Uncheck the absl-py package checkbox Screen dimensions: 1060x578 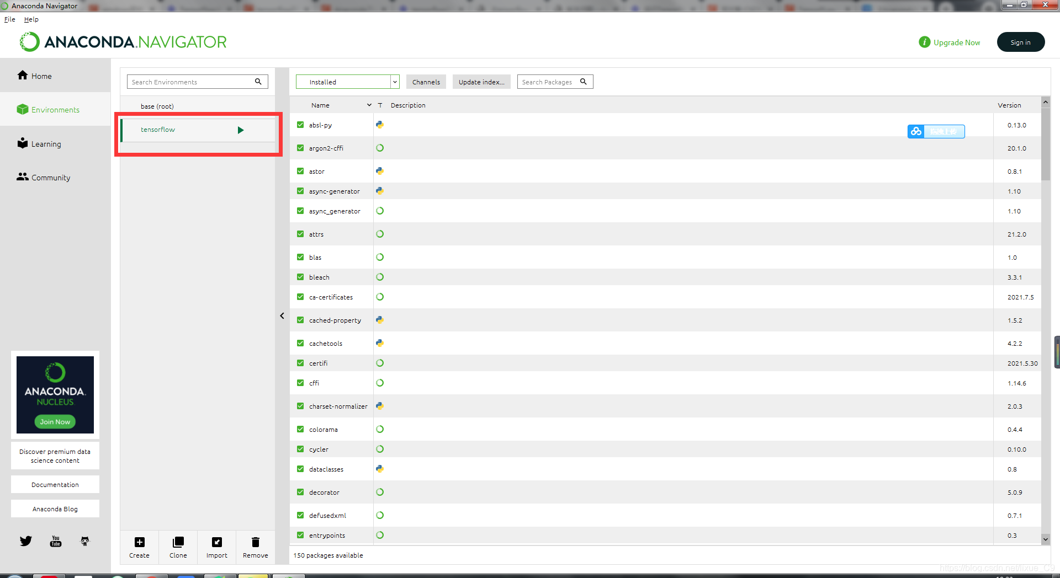[x=300, y=125]
